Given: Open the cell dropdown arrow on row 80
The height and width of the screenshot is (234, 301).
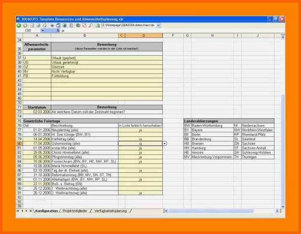Looking at the screenshot, I should pyautogui.click(x=164, y=144).
